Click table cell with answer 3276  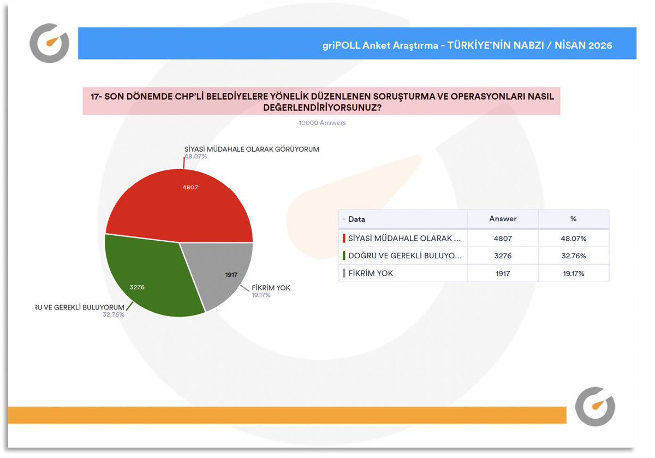(503, 255)
